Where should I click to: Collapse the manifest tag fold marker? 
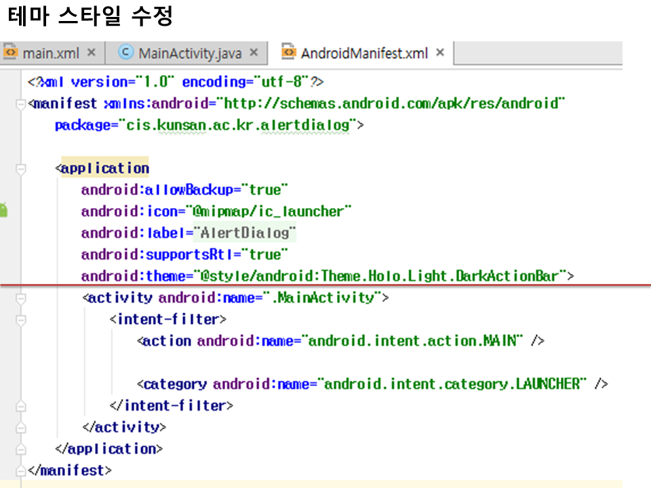coord(20,104)
